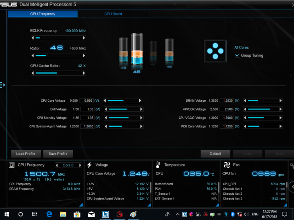
Task: Click the Save Profile button
Action: [58, 154]
